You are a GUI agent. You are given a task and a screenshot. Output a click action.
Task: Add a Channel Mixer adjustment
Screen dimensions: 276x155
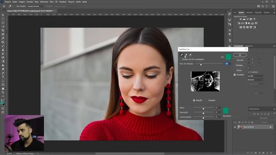coord(253,23)
